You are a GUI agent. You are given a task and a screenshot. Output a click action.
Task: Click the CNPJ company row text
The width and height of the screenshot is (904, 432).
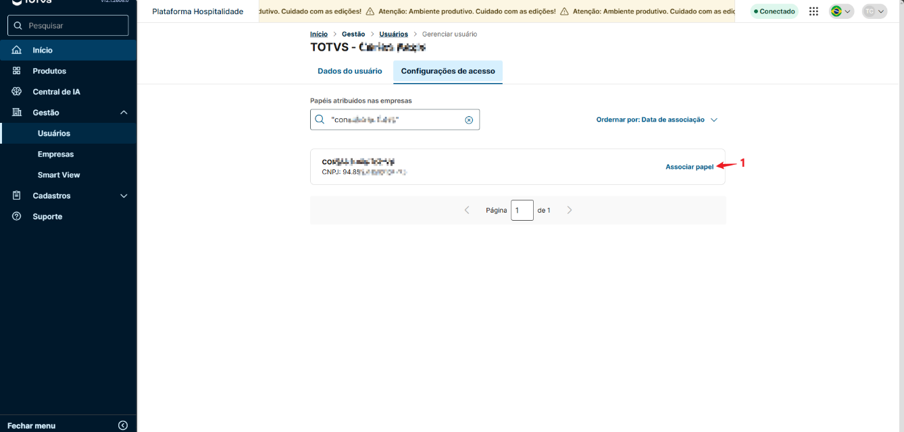click(365, 172)
